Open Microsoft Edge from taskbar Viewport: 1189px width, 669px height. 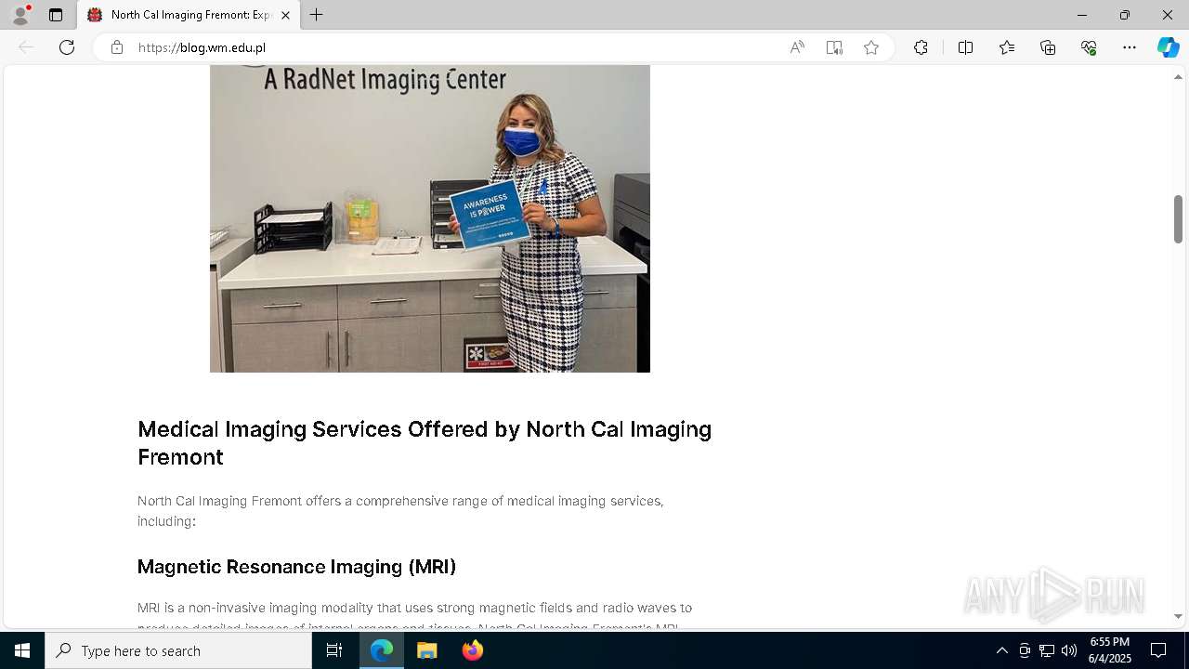point(382,650)
